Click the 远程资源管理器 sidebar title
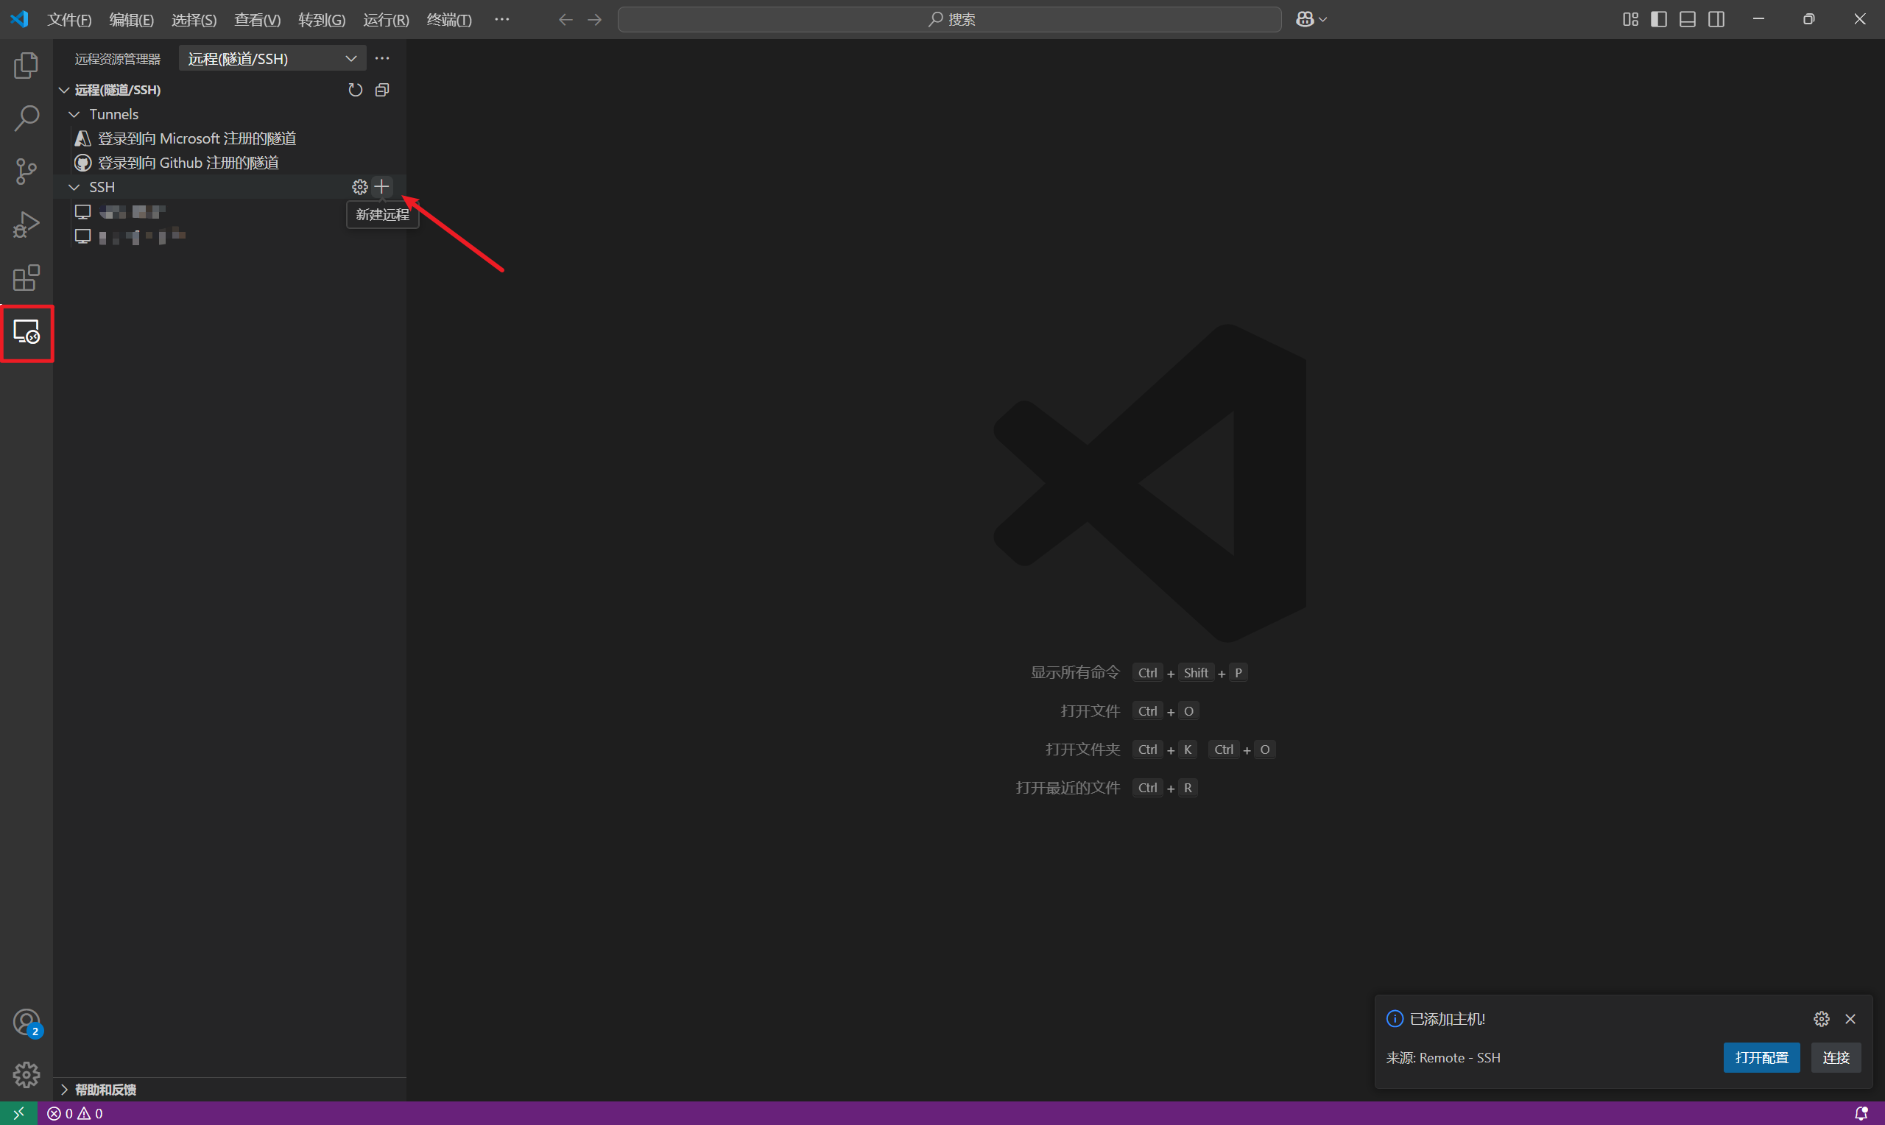This screenshot has width=1885, height=1125. [118, 59]
